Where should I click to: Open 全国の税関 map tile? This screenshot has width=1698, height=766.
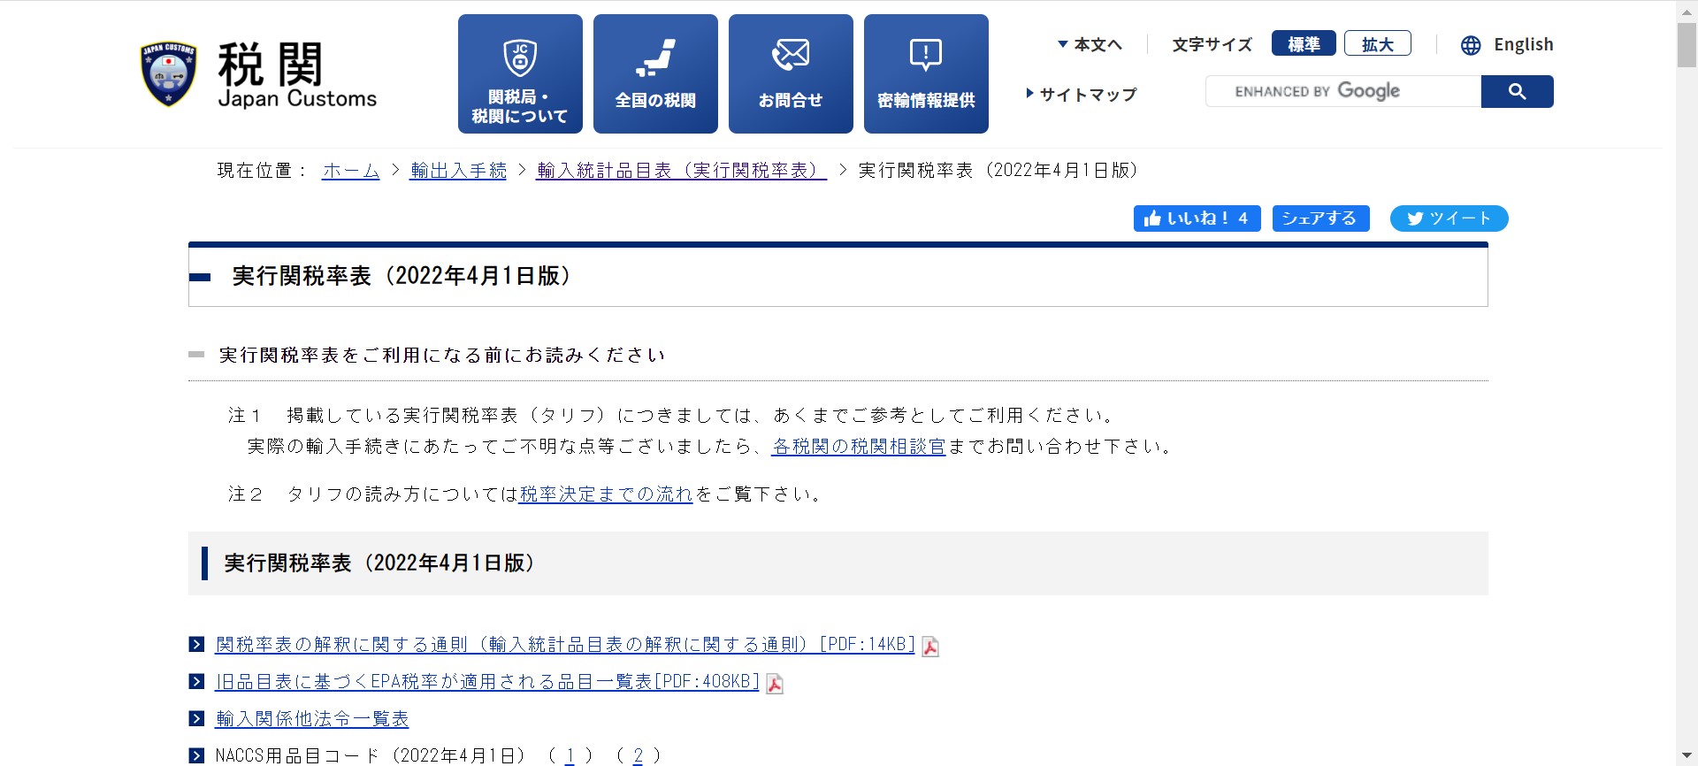click(655, 74)
